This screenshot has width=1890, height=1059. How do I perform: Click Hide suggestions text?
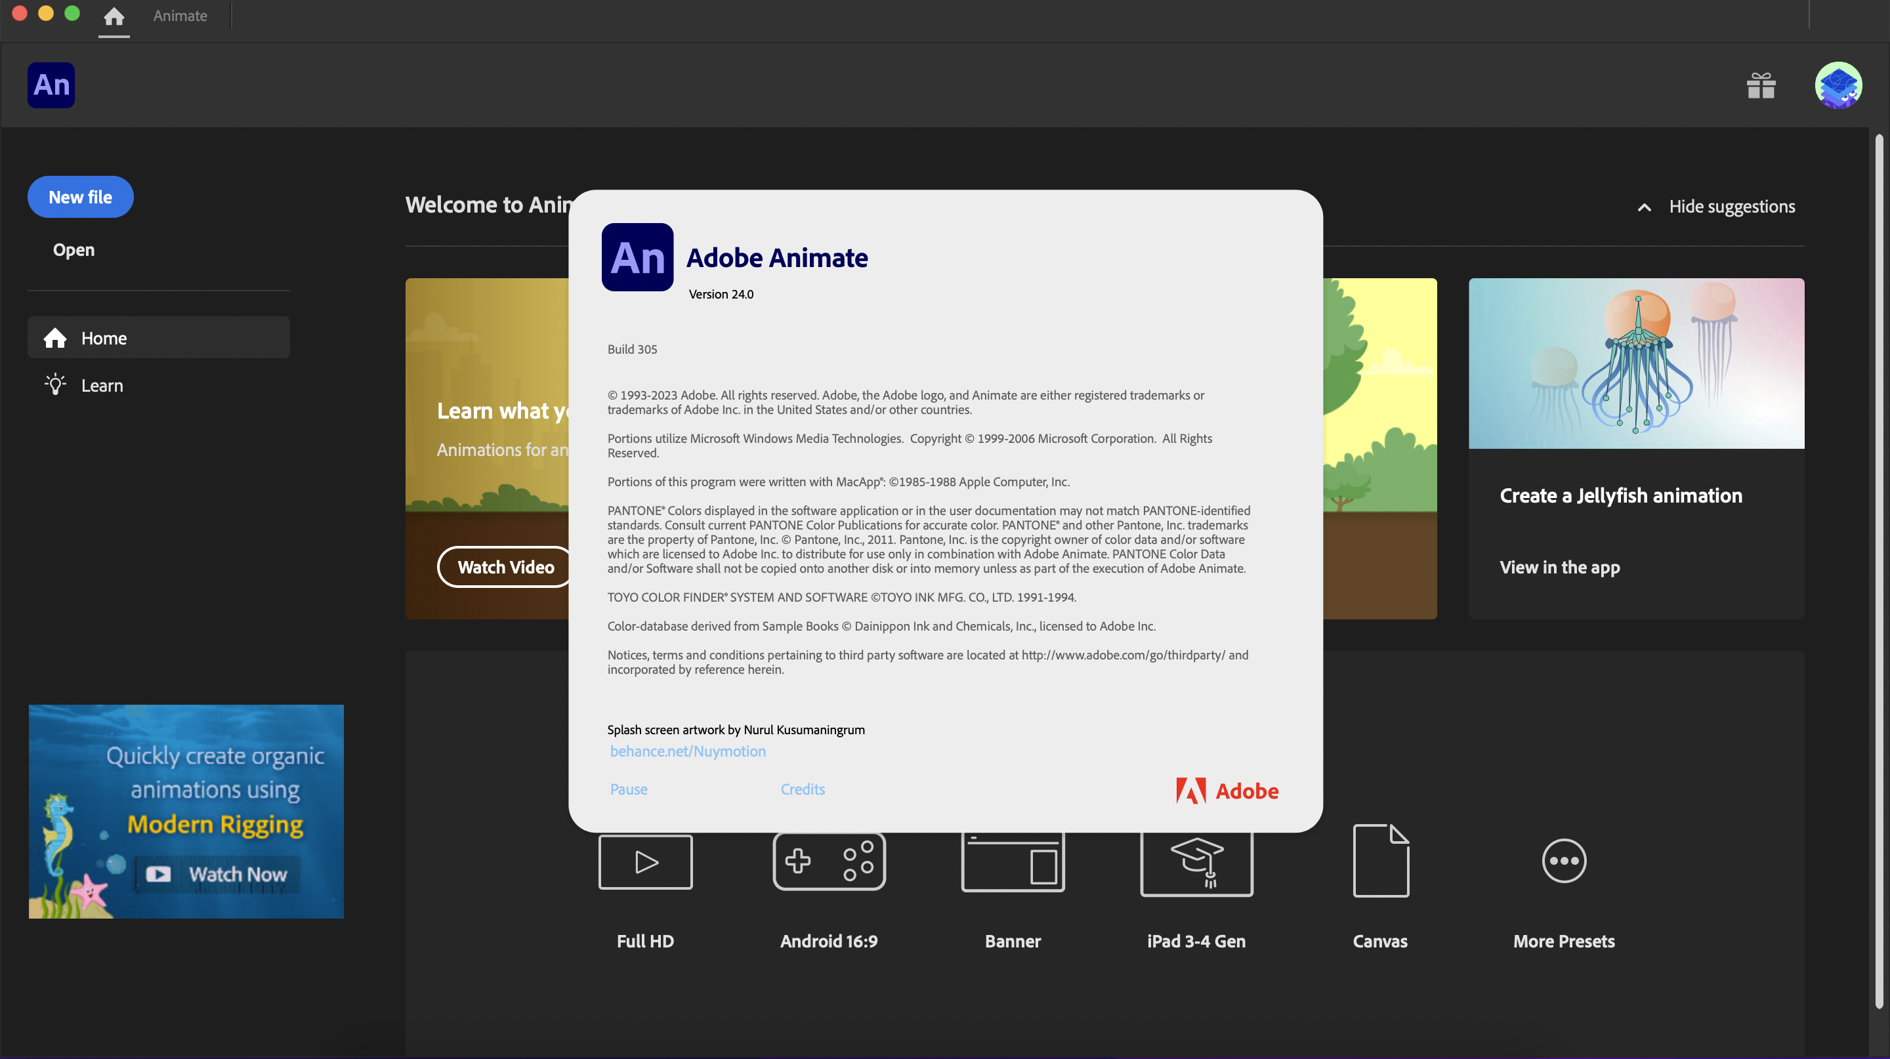coord(1732,206)
